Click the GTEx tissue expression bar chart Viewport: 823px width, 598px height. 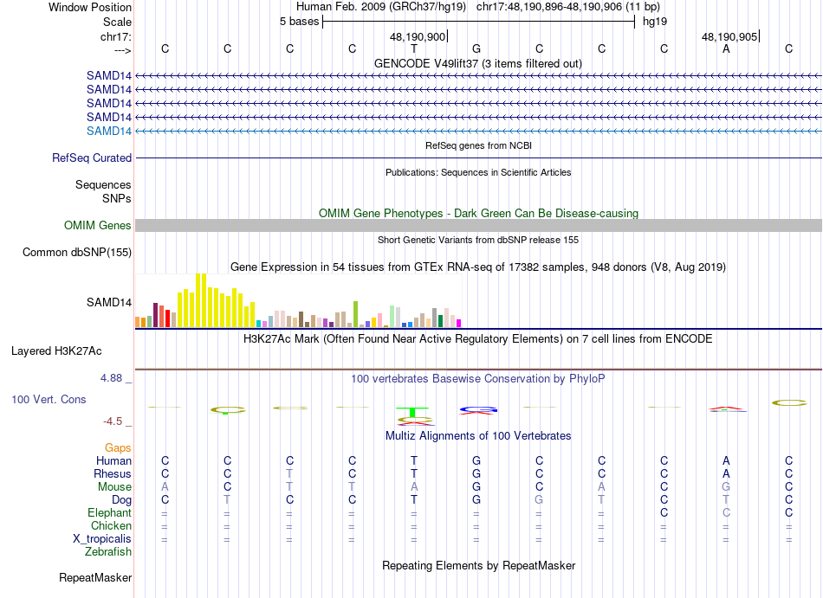[x=298, y=300]
